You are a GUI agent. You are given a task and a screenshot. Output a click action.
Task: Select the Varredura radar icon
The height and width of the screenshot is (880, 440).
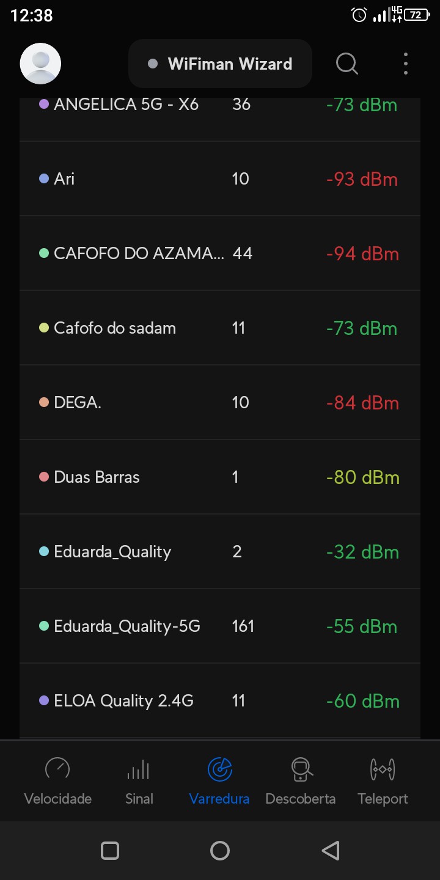[219, 769]
